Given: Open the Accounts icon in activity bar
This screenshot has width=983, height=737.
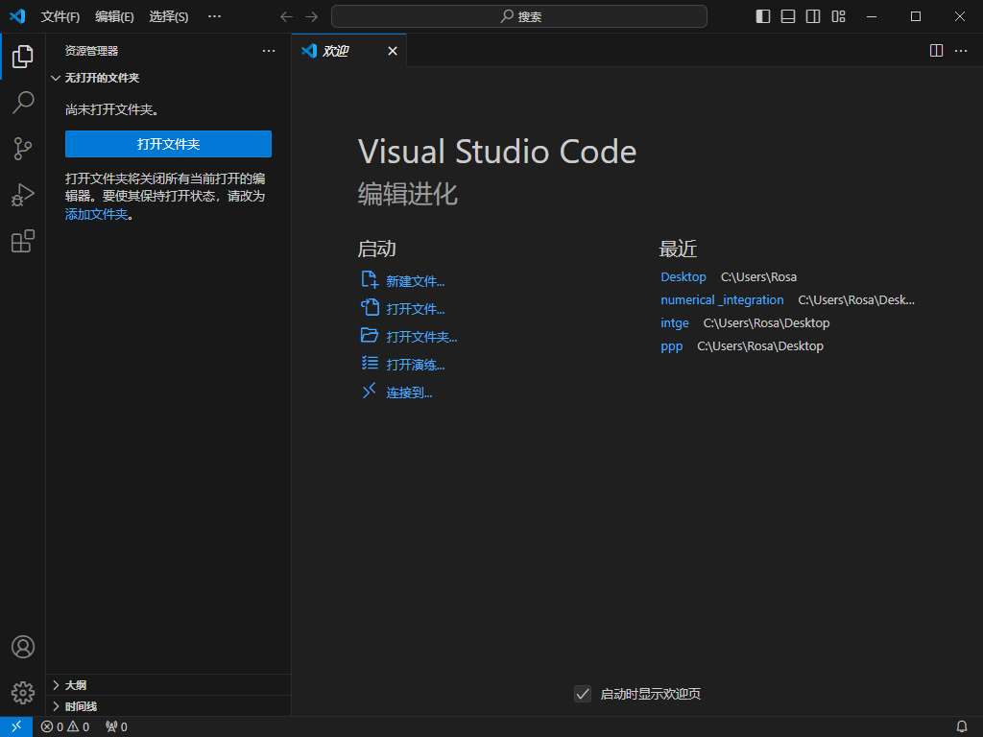Looking at the screenshot, I should click(23, 647).
